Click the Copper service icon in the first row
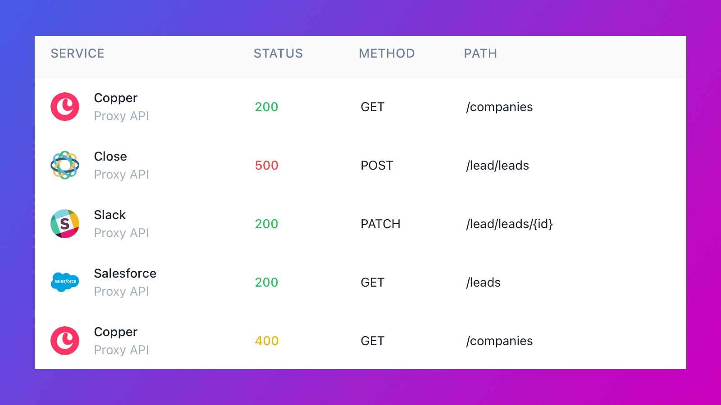This screenshot has width=721, height=405. [65, 107]
